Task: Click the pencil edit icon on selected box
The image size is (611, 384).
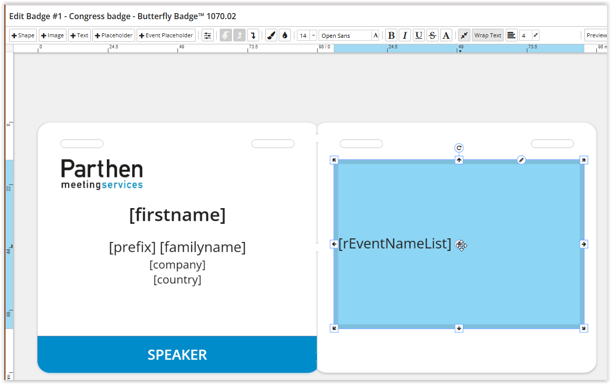Action: 521,160
